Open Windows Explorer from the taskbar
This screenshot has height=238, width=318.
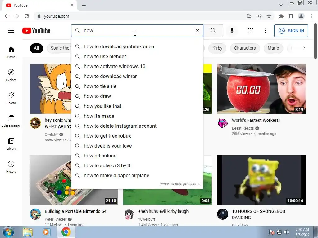28,232
